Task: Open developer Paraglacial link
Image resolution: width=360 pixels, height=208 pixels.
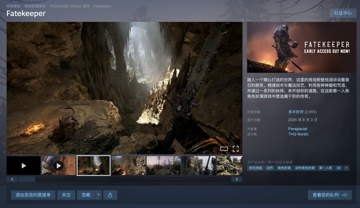Action: 297,129
